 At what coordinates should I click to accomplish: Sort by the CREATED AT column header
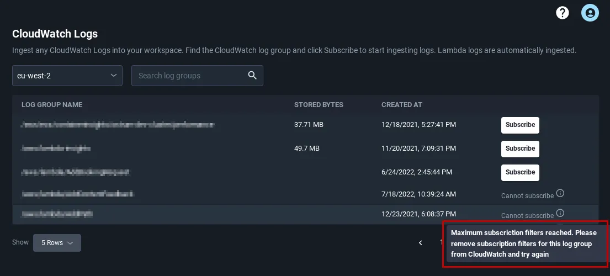[401, 105]
